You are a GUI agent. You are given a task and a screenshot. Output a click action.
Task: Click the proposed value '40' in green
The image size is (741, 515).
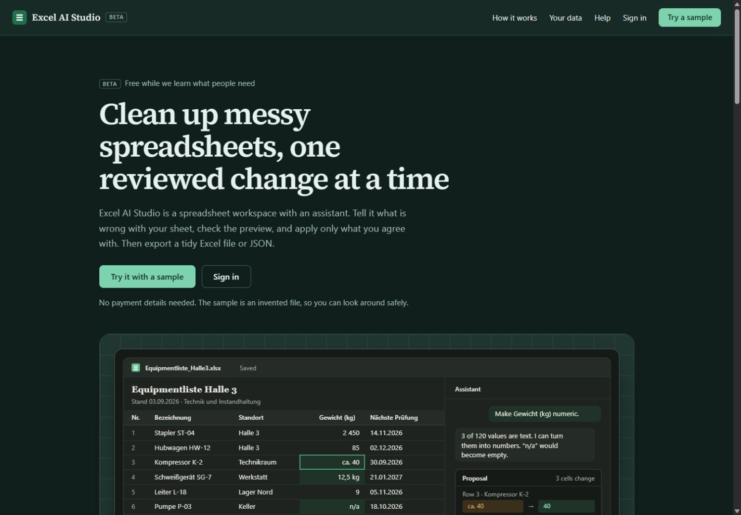tap(566, 506)
